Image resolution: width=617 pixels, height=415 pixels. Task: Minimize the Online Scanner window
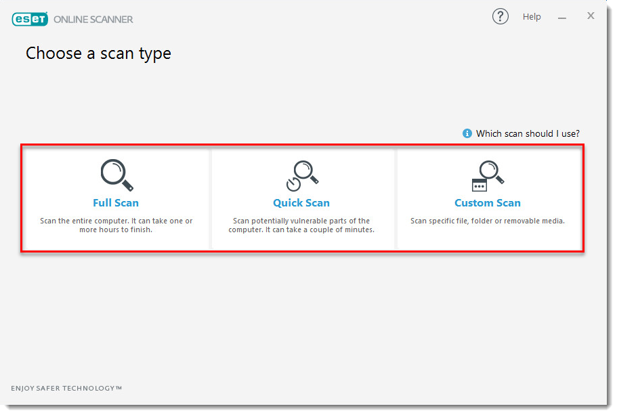point(562,18)
